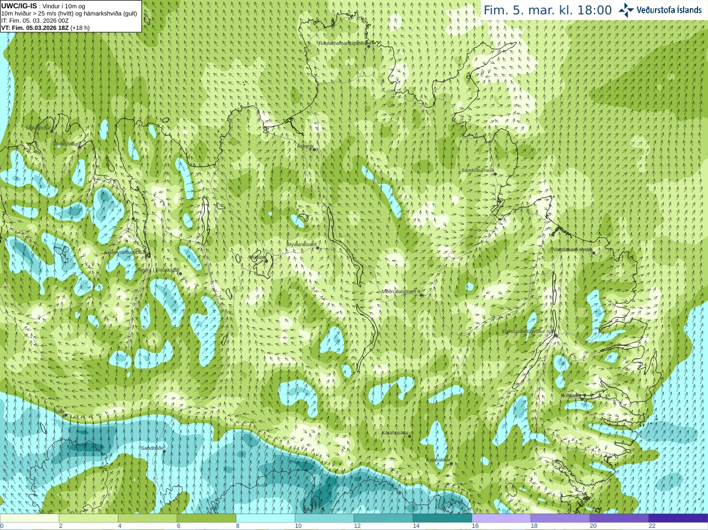Click the 8–10 m/s cyan legend swatch
Screen dimensions: 708x530
(265, 518)
